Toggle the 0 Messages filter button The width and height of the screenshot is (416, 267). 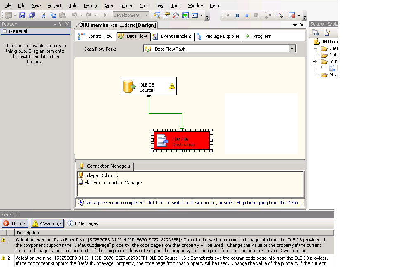coord(83,223)
